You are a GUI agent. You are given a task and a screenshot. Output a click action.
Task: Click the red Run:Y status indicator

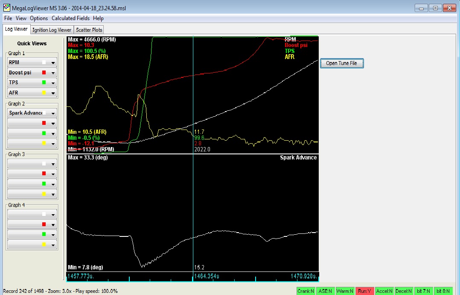point(365,291)
